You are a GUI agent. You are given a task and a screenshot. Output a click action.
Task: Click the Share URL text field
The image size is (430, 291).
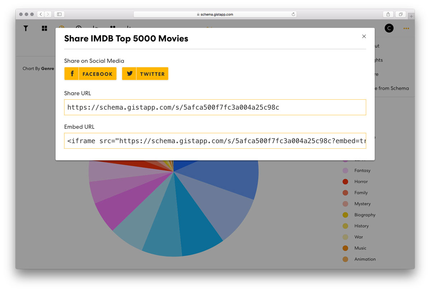[215, 107]
